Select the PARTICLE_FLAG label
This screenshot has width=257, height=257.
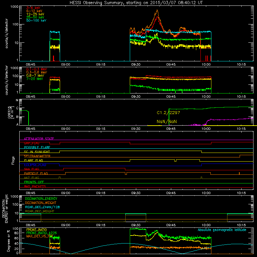pyautogui.click(x=36, y=173)
